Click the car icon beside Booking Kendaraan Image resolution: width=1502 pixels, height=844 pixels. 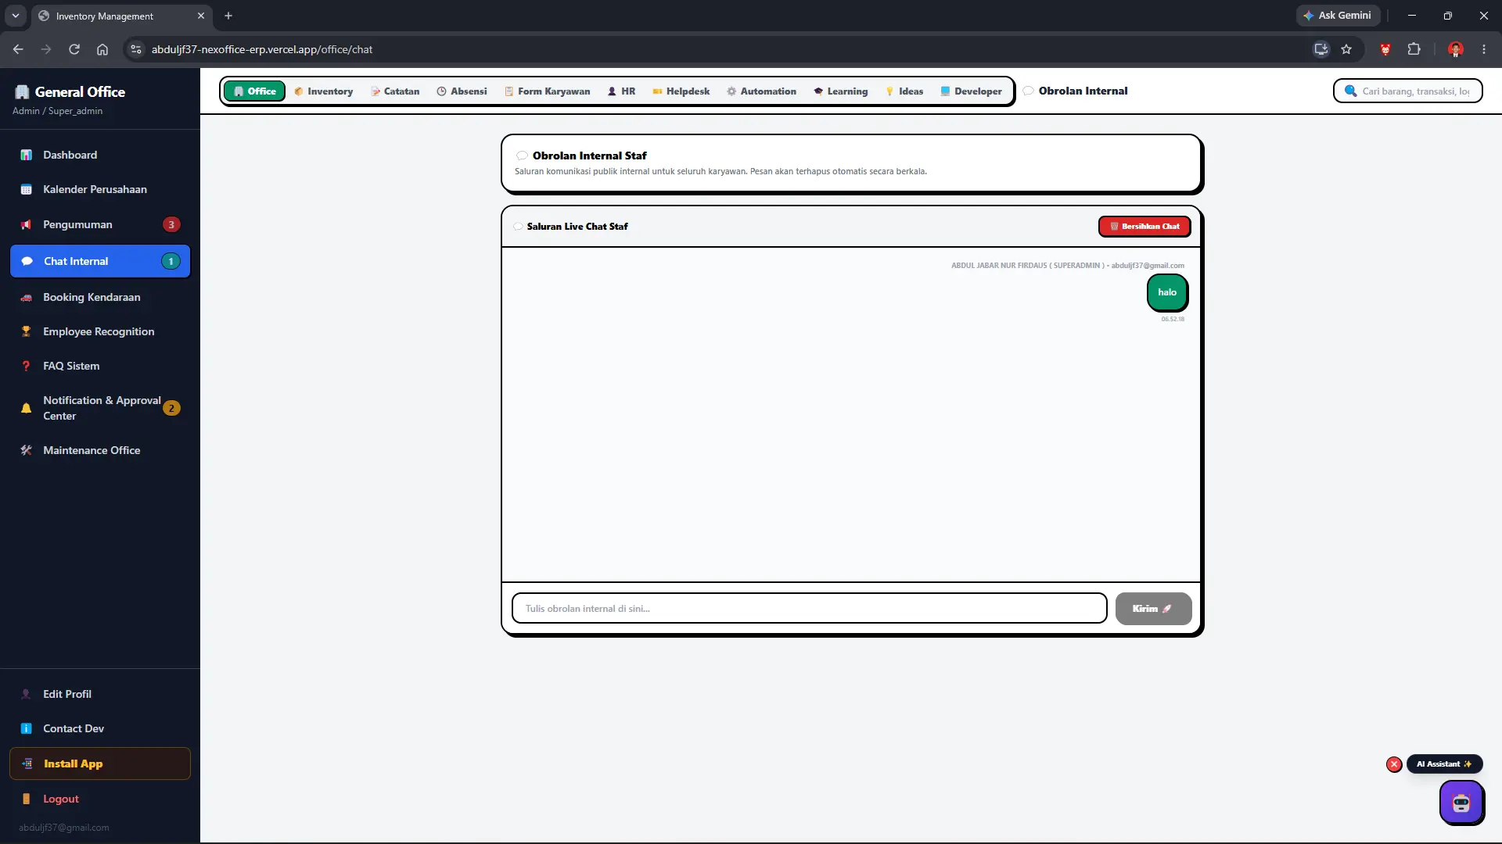[x=26, y=297]
